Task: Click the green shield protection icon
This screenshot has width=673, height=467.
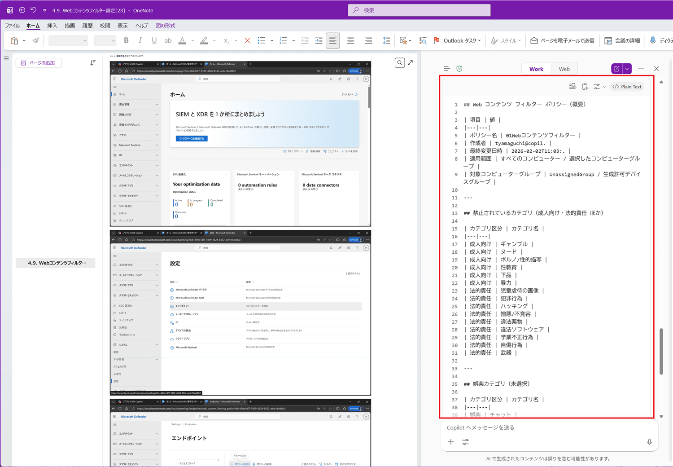Action: (459, 69)
